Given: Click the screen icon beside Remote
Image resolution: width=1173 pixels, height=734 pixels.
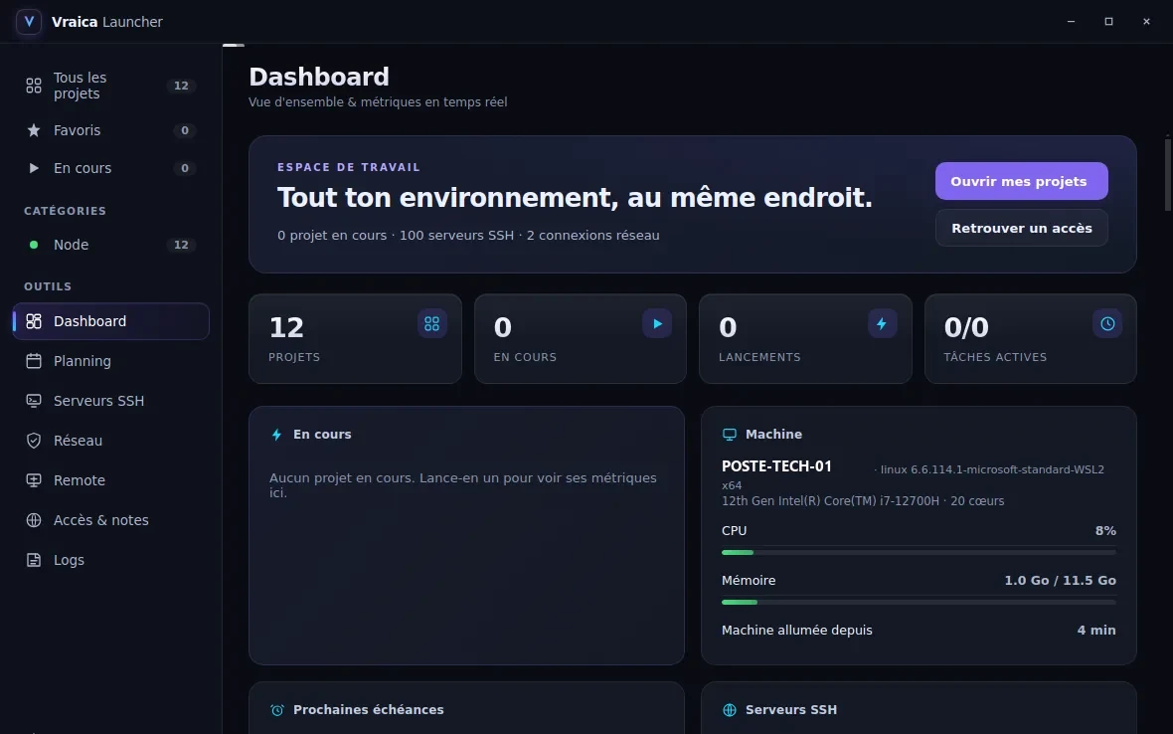Looking at the screenshot, I should pyautogui.click(x=34, y=479).
